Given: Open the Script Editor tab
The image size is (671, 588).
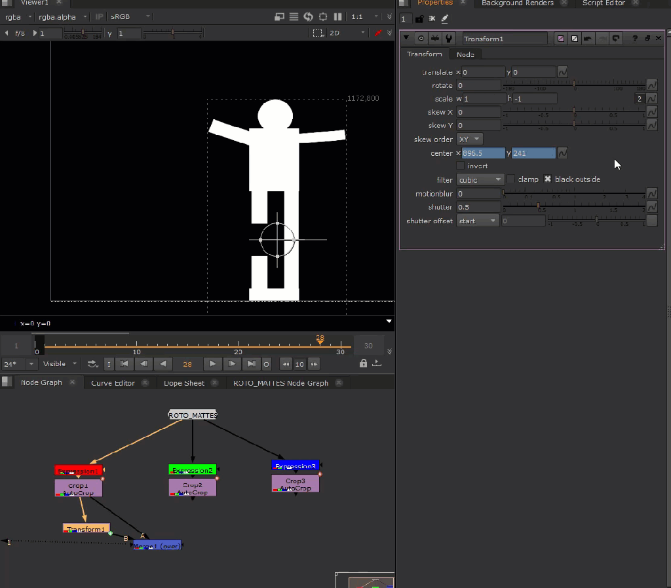Looking at the screenshot, I should [604, 3].
